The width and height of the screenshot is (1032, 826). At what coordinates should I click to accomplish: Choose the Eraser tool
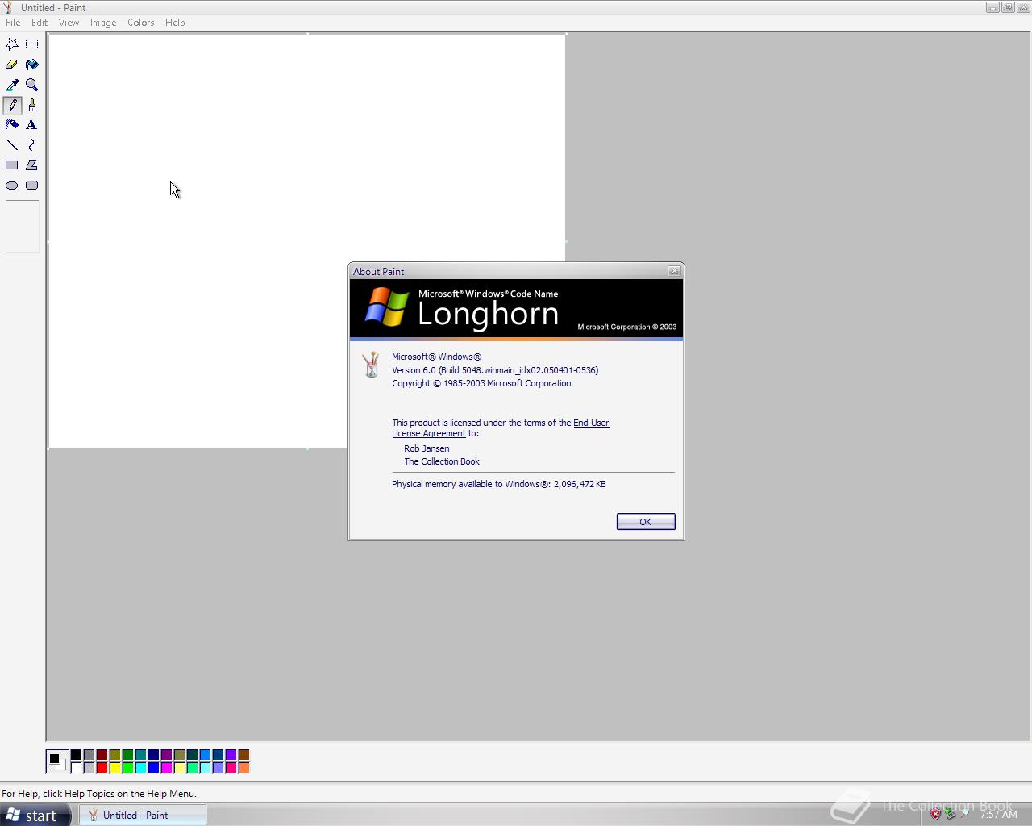[x=12, y=65]
